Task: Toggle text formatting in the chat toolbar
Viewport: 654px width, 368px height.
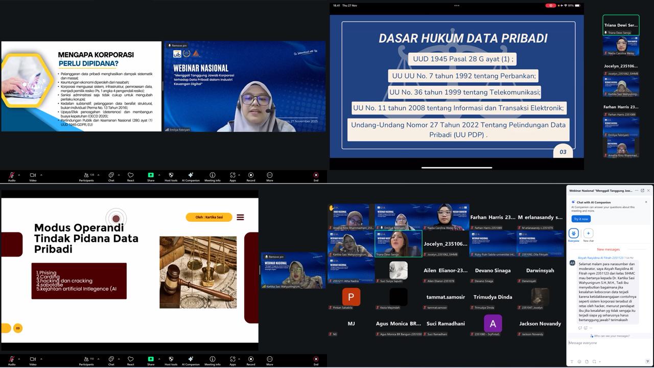Action: 572,361
